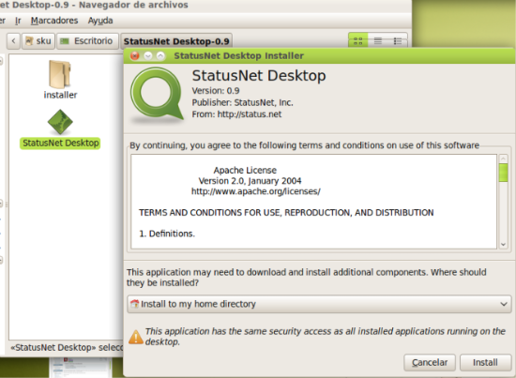Click 'TERMS AND CONDITIONS FOR USE' line
Image resolution: width=516 pixels, height=378 pixels.
(x=286, y=213)
